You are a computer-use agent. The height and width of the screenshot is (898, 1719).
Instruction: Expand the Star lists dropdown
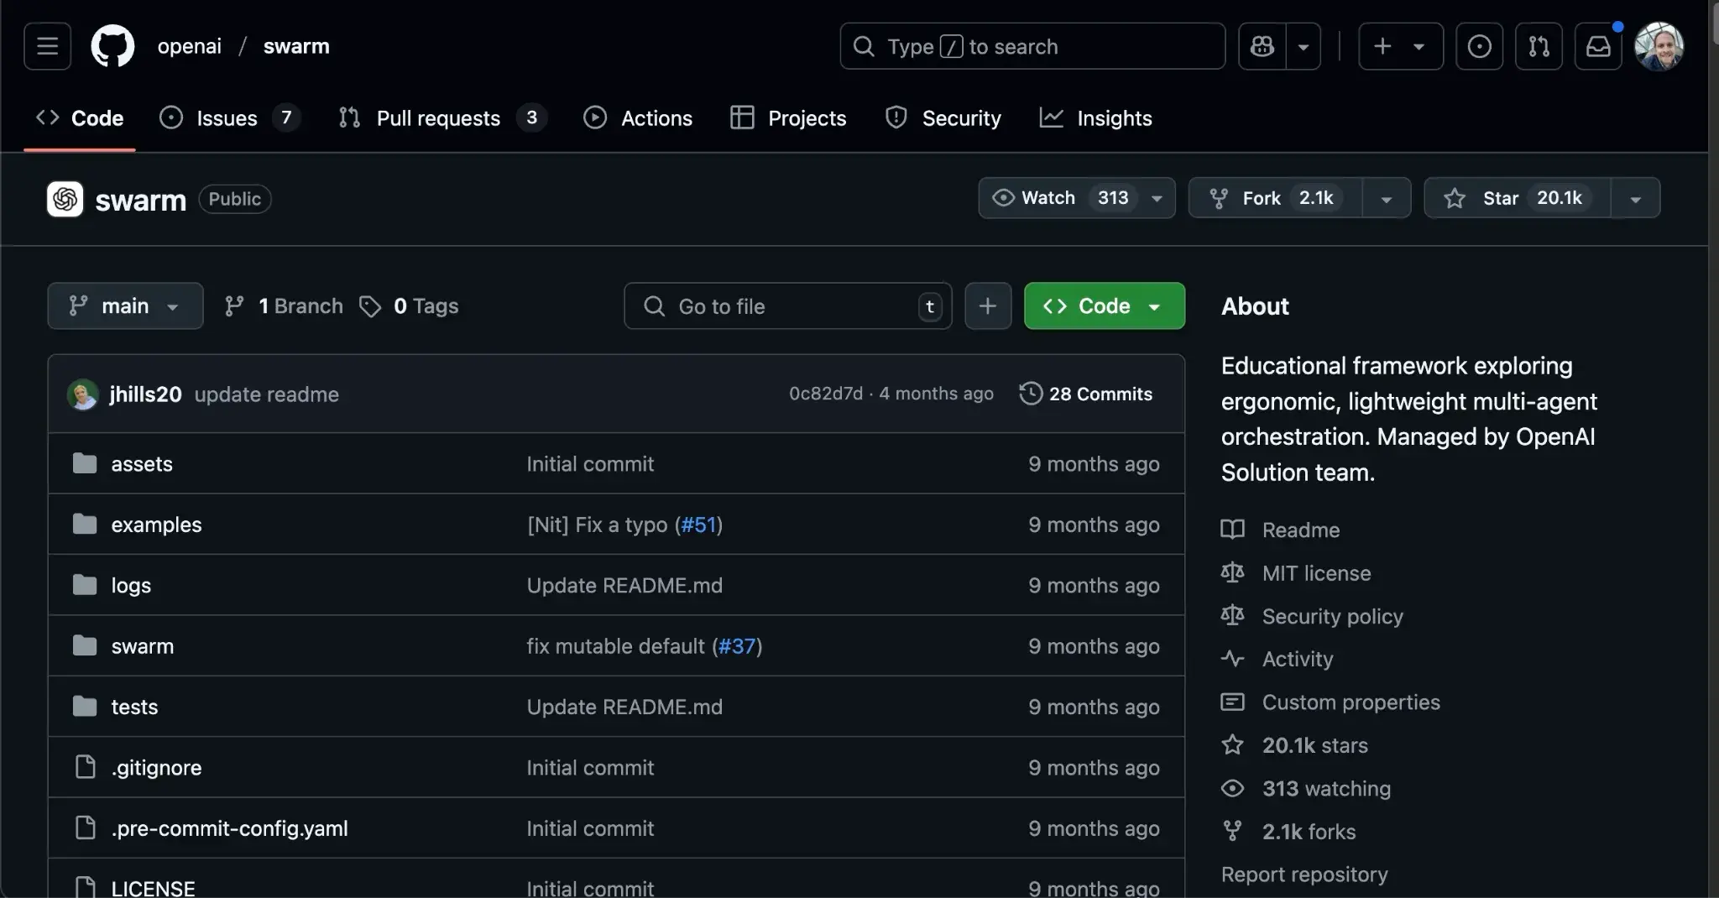tap(1635, 198)
